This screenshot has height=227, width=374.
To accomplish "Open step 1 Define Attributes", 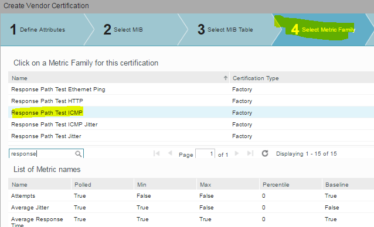I will pos(43,29).
